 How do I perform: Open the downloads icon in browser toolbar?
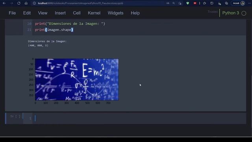click(x=219, y=4)
